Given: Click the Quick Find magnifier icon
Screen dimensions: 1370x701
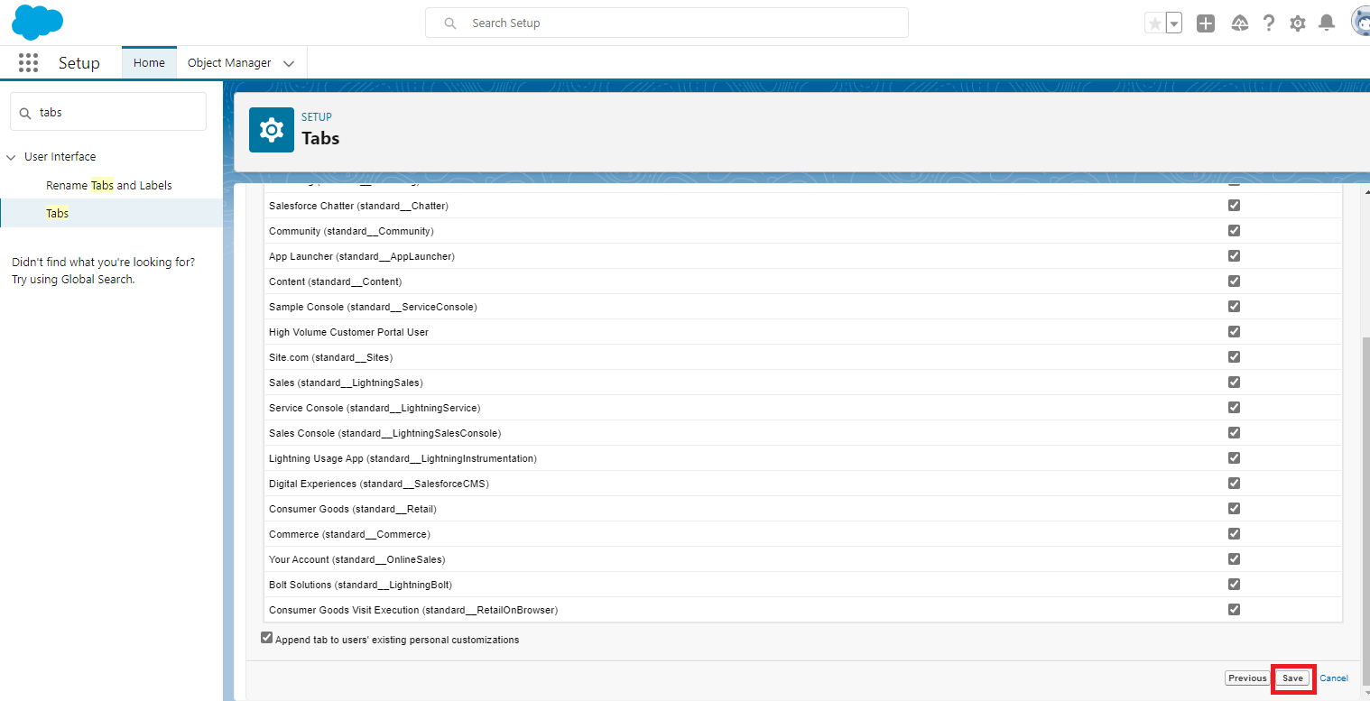Looking at the screenshot, I should (x=25, y=113).
